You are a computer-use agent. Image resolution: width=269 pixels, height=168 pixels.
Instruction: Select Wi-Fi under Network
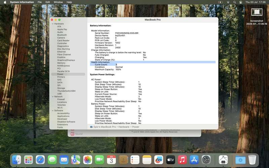click(x=60, y=108)
